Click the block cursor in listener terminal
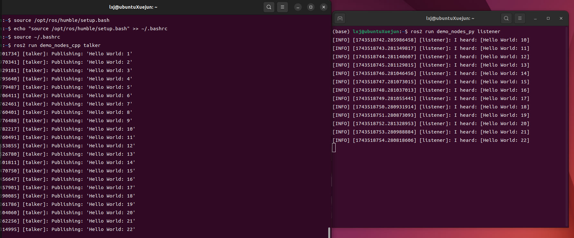This screenshot has width=574, height=238. coord(334,148)
